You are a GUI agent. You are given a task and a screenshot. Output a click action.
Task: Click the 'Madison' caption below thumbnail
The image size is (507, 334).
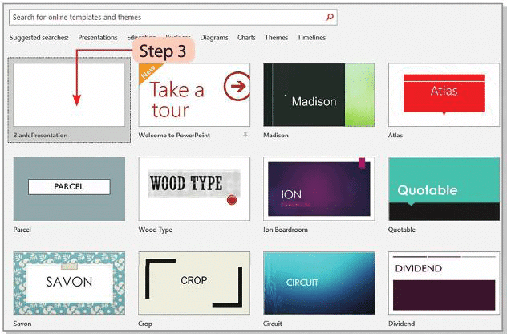(x=276, y=135)
